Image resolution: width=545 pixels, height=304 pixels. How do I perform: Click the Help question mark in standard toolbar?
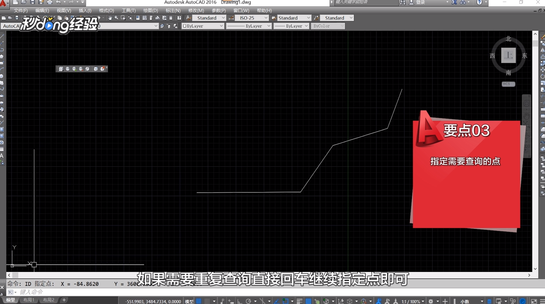pos(179,18)
